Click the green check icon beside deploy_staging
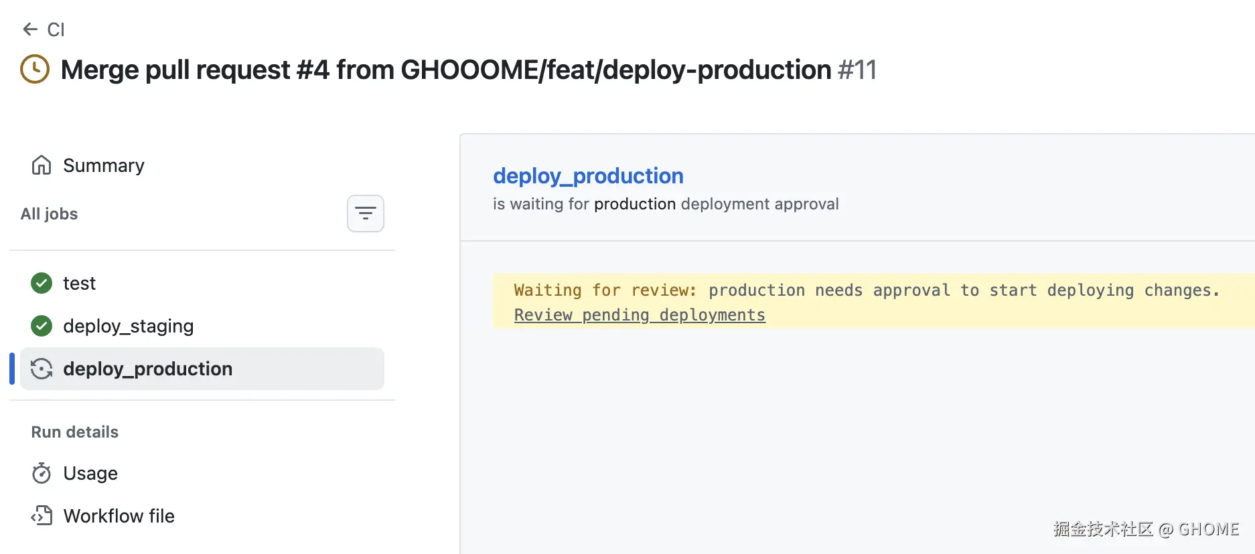 [42, 326]
